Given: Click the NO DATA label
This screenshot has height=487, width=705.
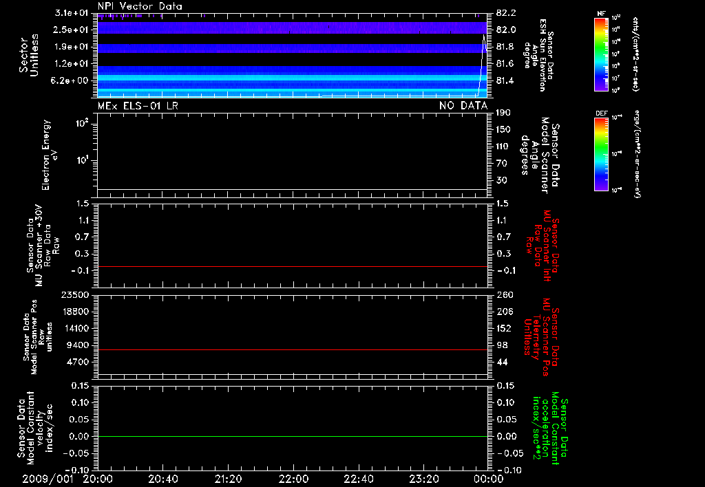Looking at the screenshot, I should 463,105.
